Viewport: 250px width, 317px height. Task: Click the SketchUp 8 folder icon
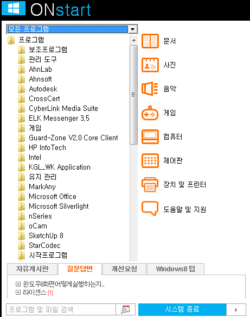pyautogui.click(x=21, y=235)
